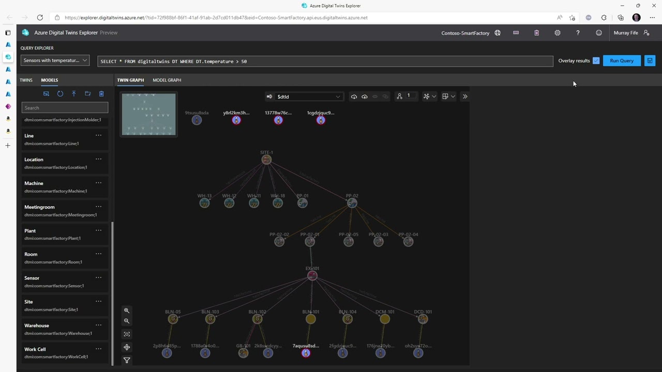Click the browser address bar
The image size is (662, 372).
click(x=305, y=18)
